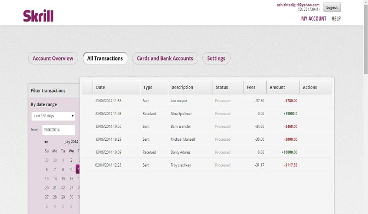Click the date 13/06/2014 19:29
This screenshot has height=214, width=368.
coord(108,139)
